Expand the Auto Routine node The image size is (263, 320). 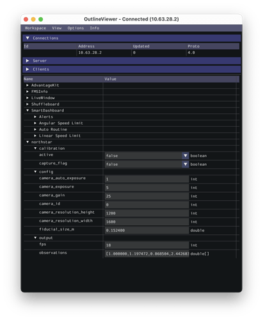click(x=35, y=129)
